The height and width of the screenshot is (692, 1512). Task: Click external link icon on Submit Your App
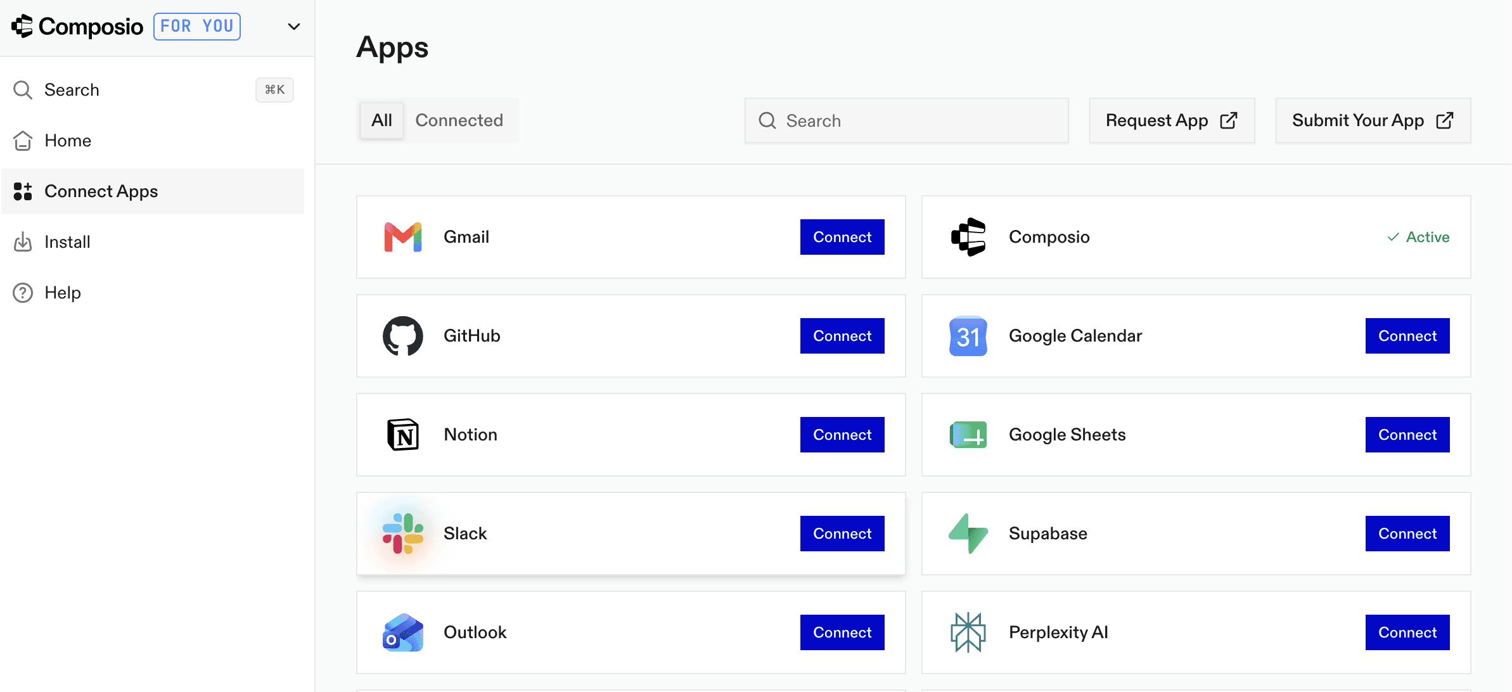point(1445,120)
